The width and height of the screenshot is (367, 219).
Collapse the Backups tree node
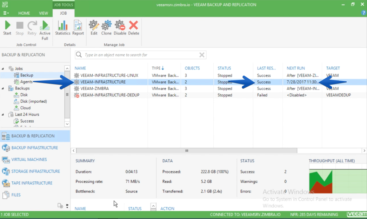[x=3, y=88]
